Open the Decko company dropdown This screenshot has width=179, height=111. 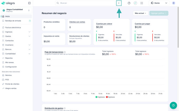point(159,3)
